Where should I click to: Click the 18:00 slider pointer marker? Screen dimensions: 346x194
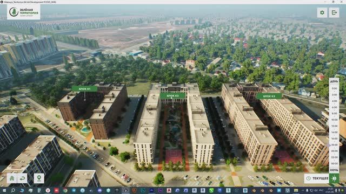coord(329,145)
